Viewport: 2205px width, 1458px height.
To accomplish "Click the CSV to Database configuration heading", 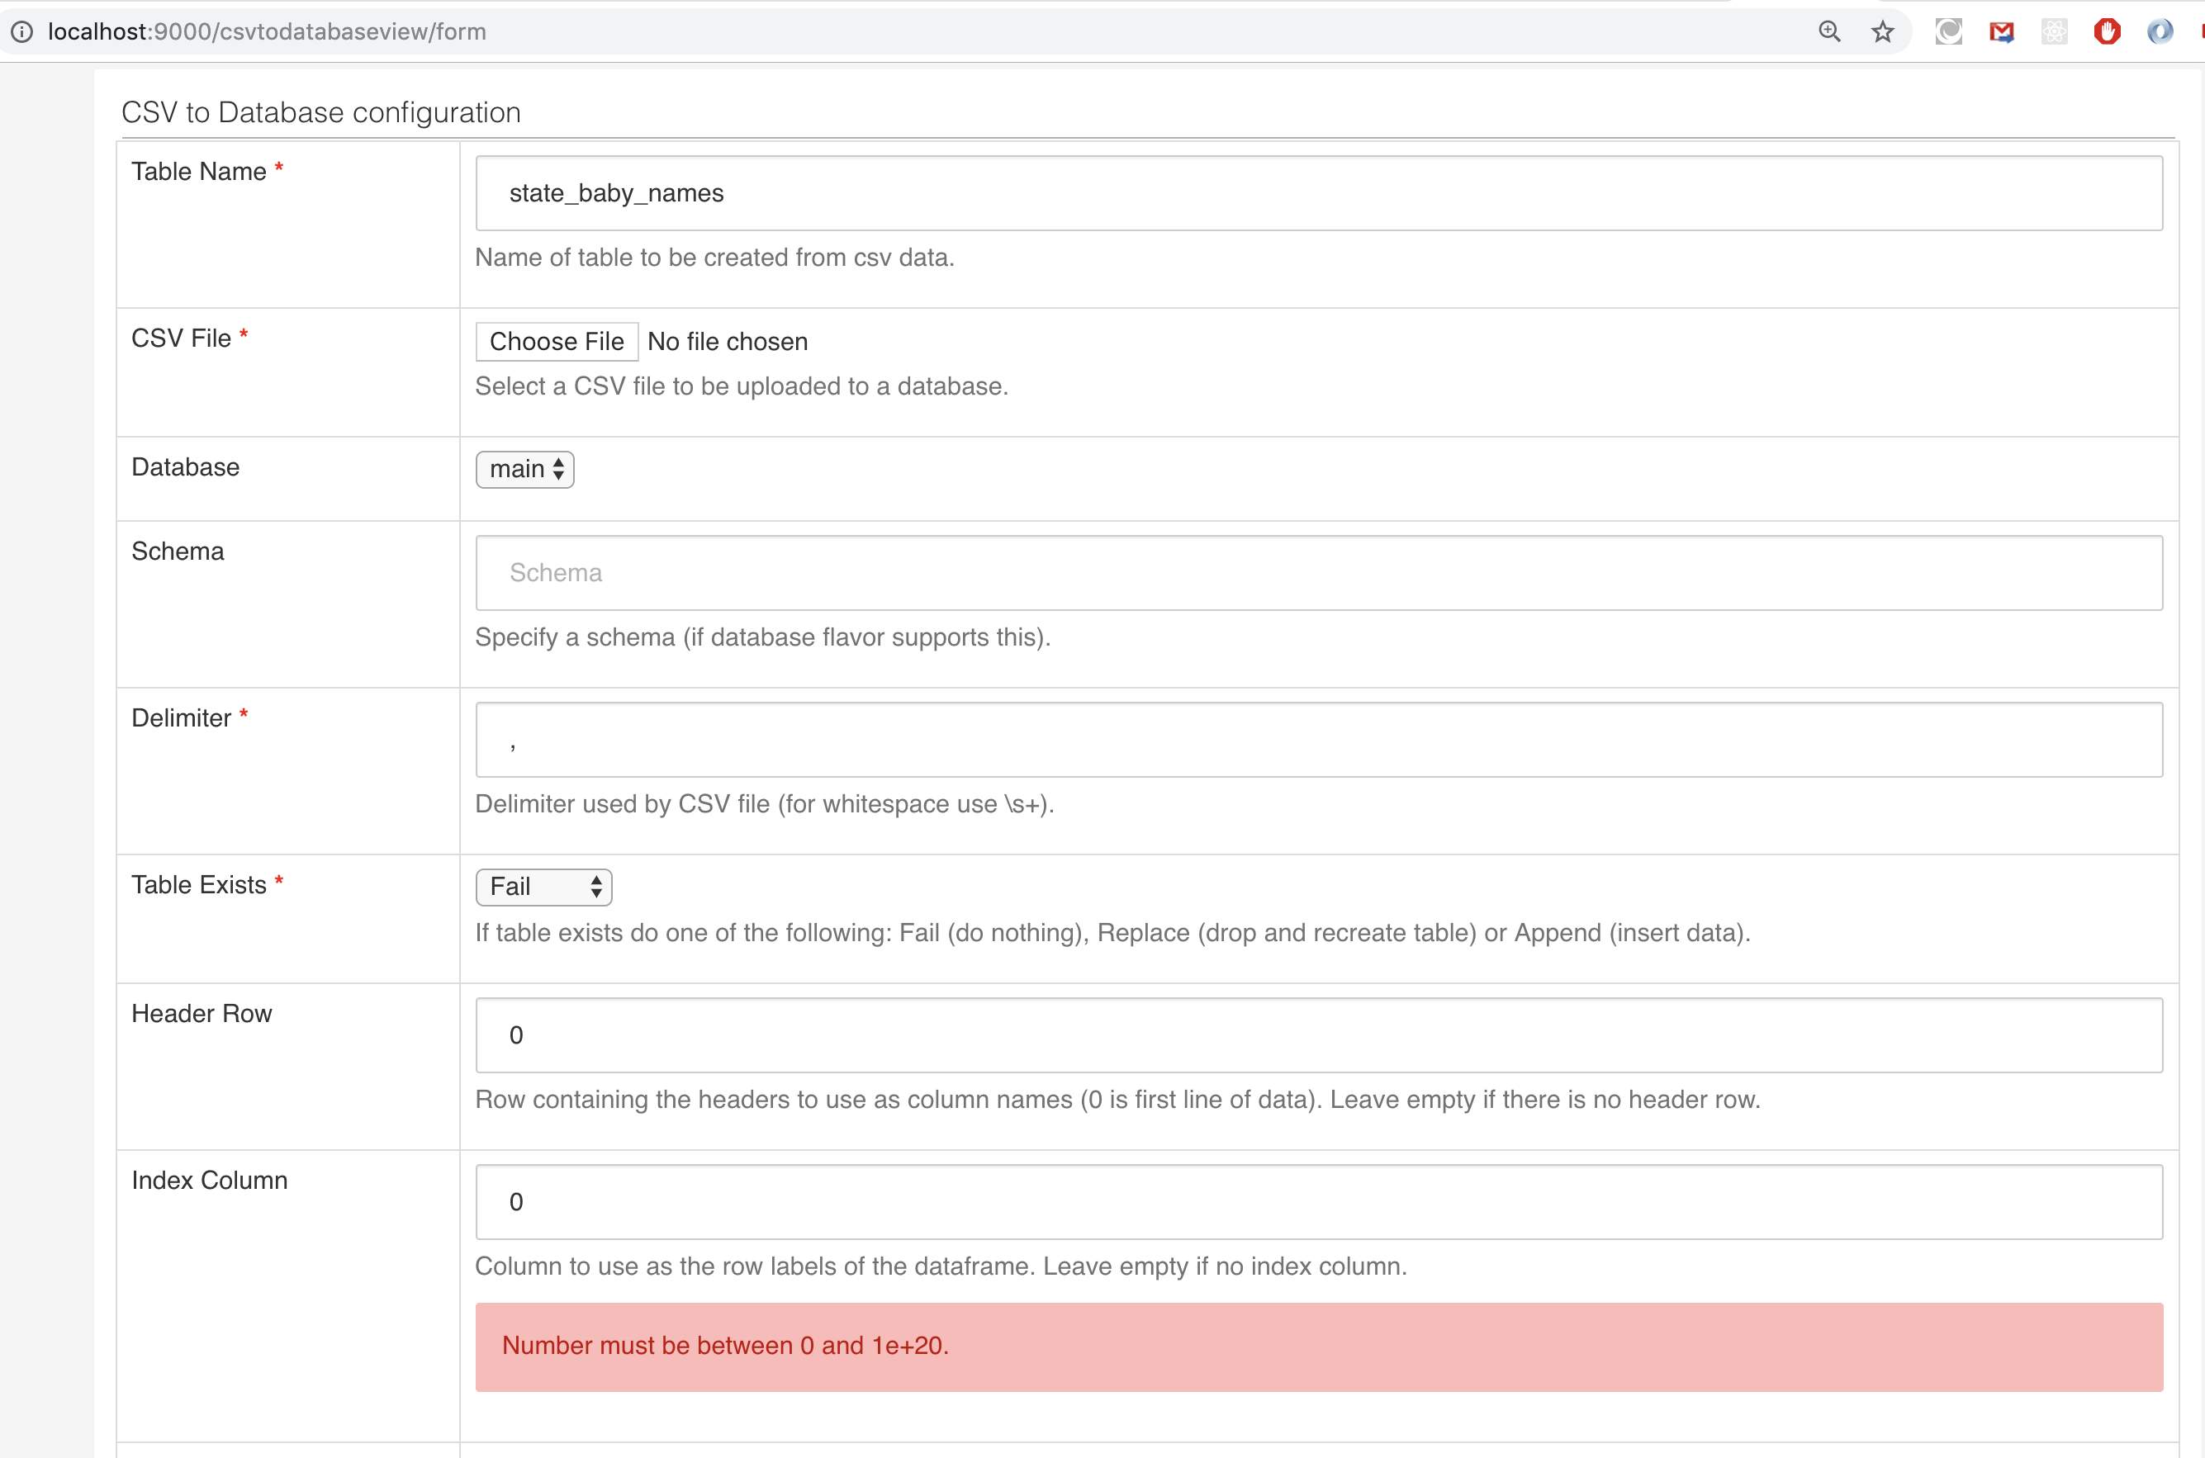I will click(321, 112).
